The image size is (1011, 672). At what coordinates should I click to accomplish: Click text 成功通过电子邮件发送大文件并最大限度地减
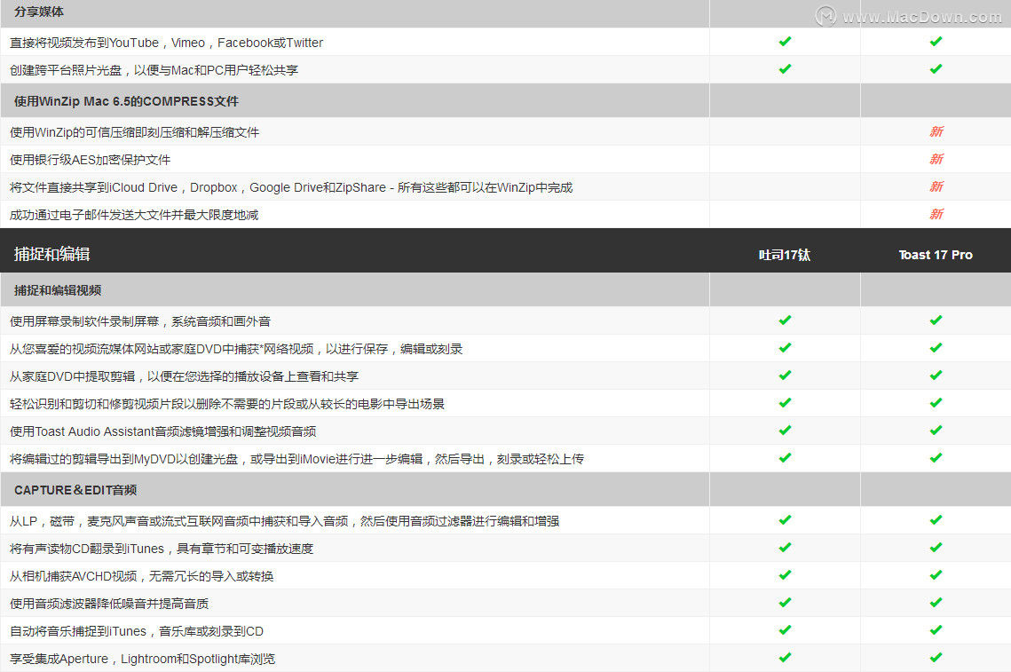pos(134,215)
